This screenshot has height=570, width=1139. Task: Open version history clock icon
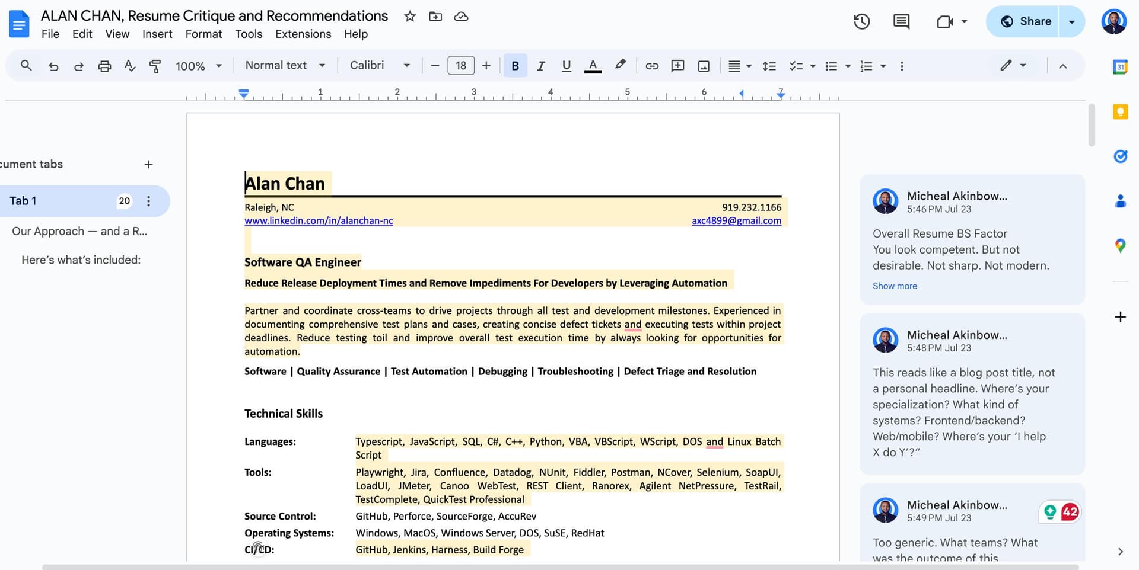tap(861, 22)
